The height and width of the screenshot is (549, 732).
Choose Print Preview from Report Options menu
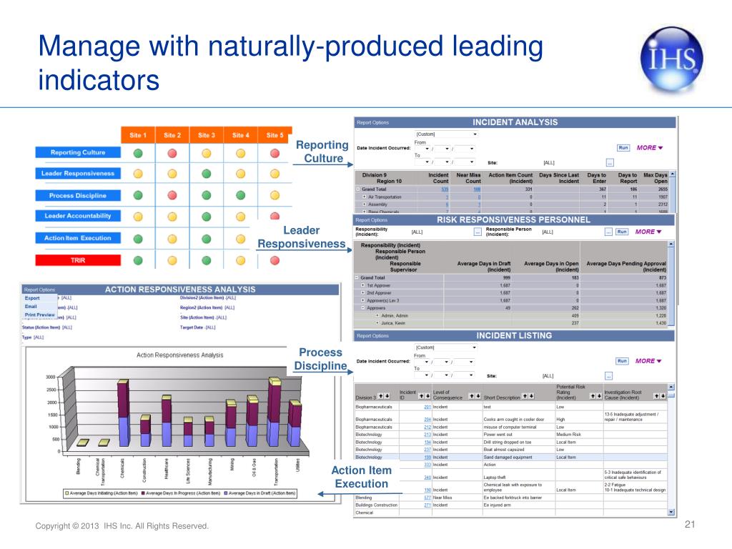pos(40,315)
